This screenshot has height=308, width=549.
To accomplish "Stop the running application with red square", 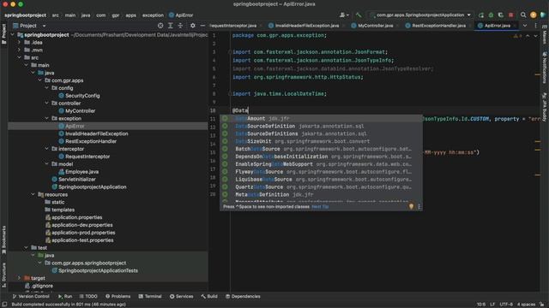I will pos(511,15).
